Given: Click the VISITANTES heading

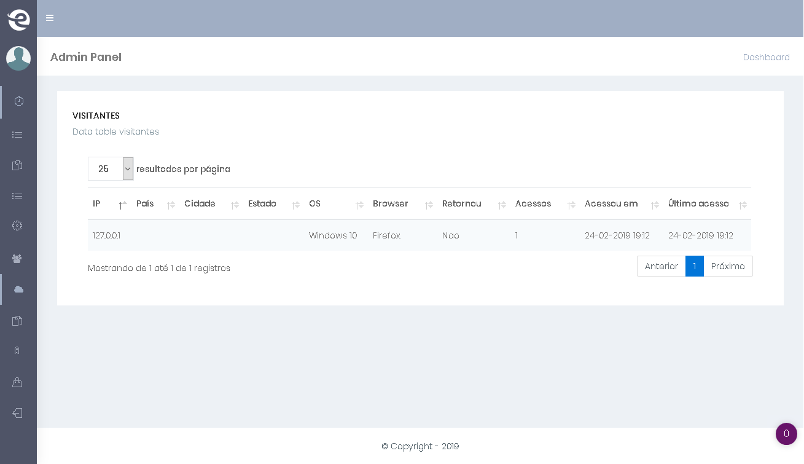Looking at the screenshot, I should pos(96,116).
